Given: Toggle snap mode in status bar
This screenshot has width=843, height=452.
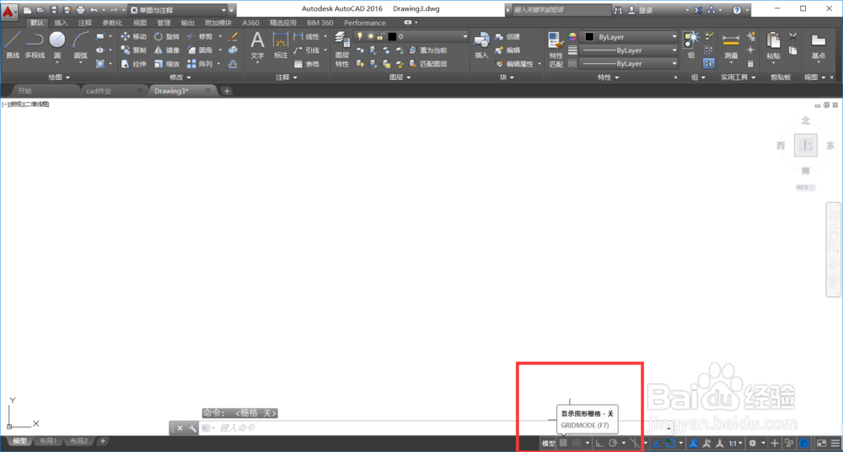Looking at the screenshot, I should pos(577,443).
